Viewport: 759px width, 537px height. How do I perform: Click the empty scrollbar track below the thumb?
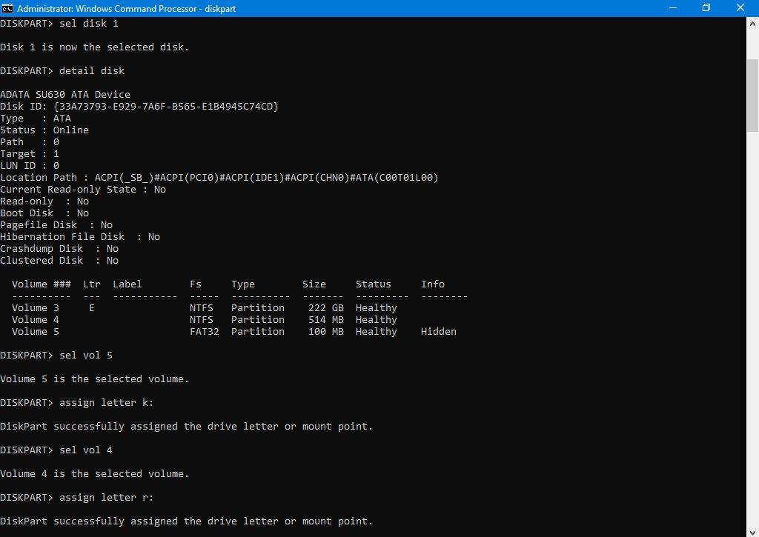point(752,333)
